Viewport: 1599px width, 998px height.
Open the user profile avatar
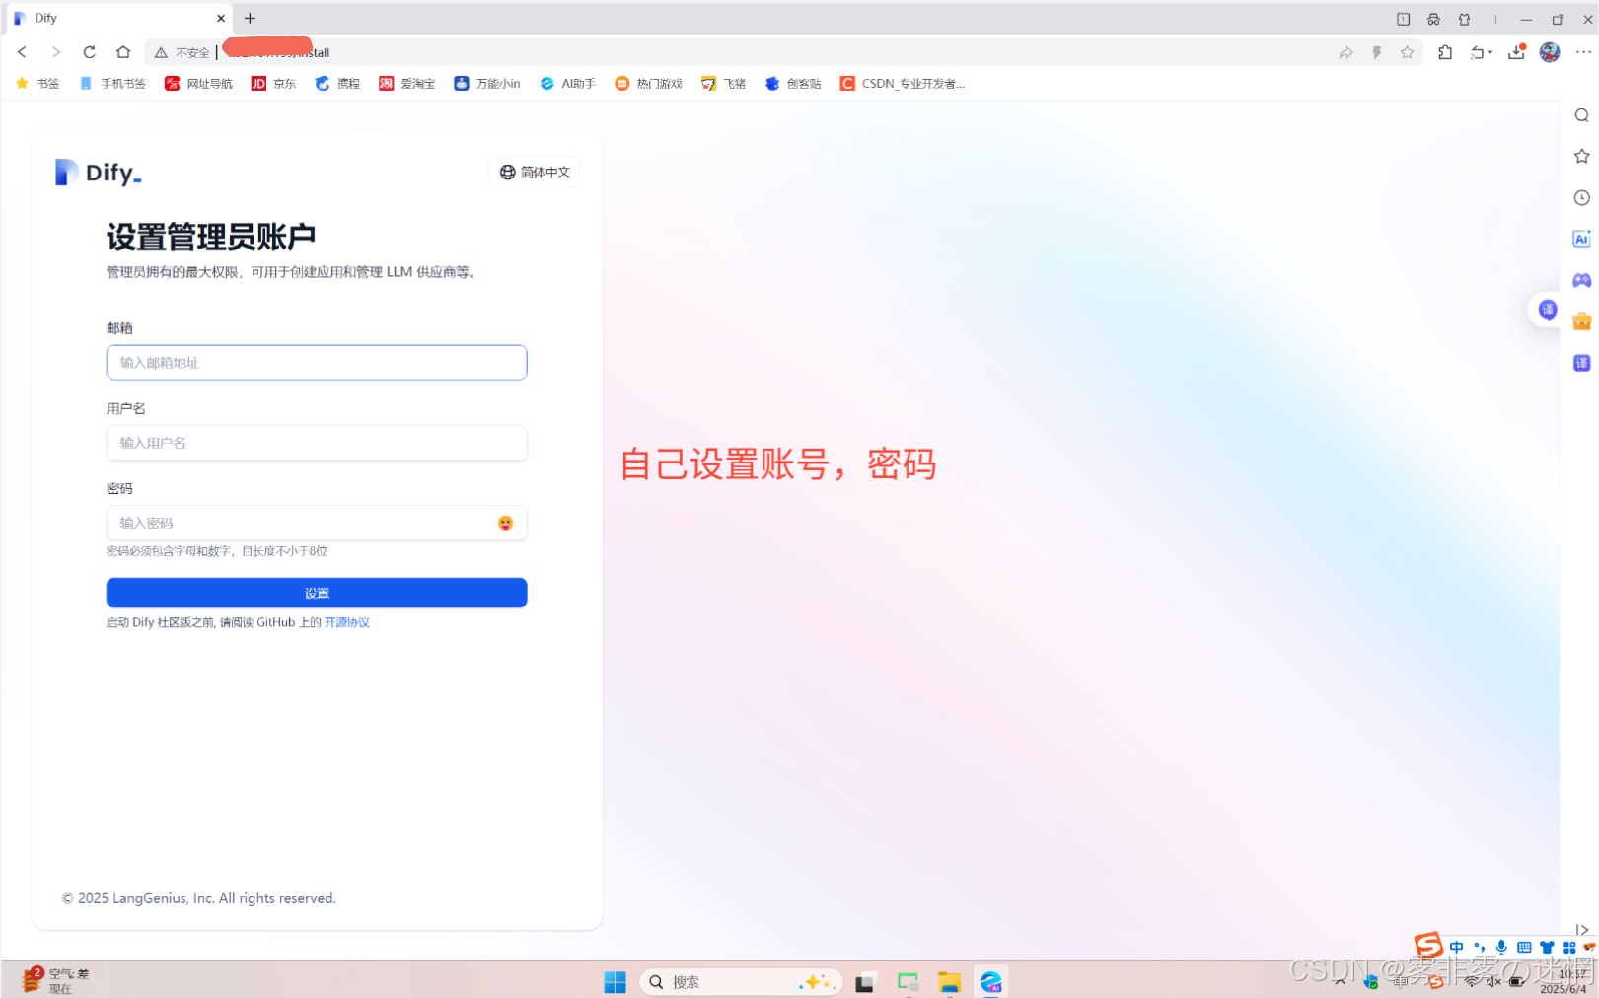click(1550, 52)
